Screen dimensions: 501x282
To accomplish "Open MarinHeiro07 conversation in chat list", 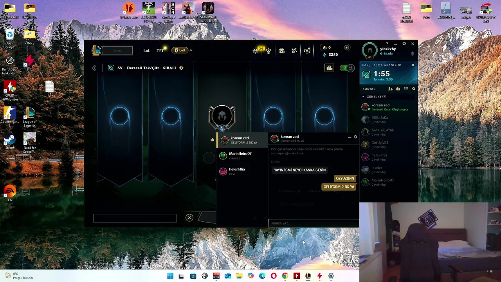I will [x=242, y=155].
